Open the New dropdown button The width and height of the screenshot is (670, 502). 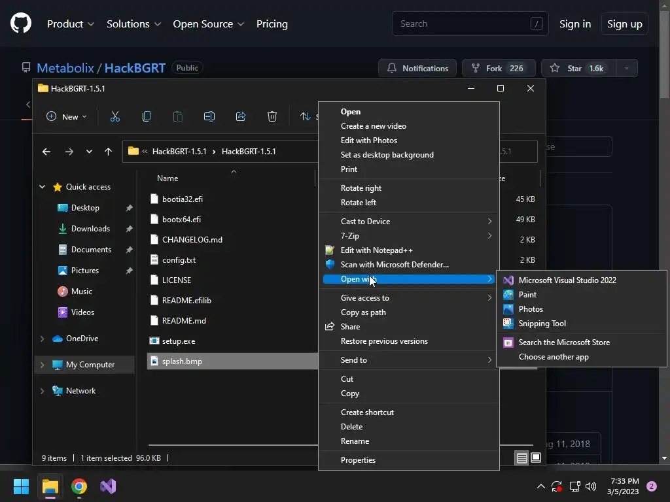[66, 116]
